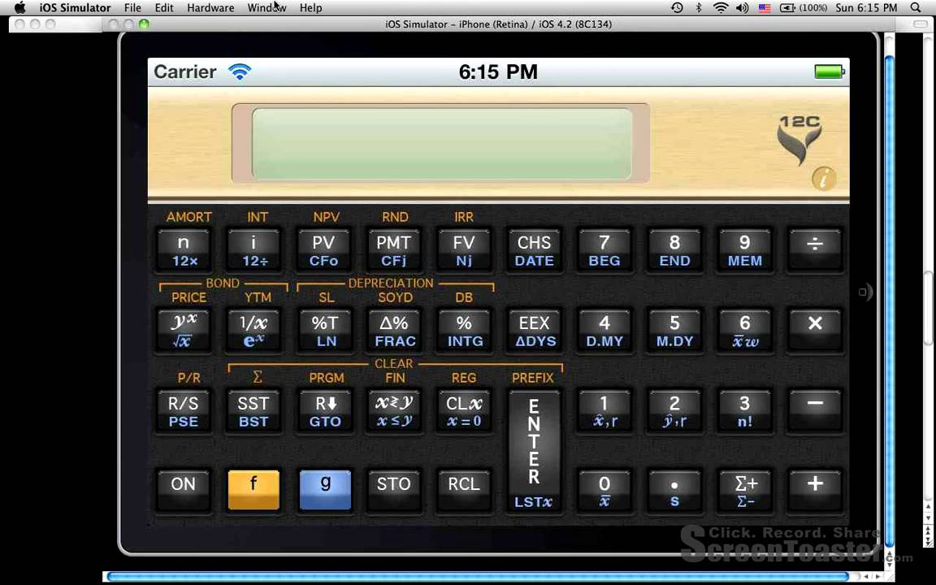The width and height of the screenshot is (936, 585).
Task: Tap the 7 BEG key
Action: 604,251
